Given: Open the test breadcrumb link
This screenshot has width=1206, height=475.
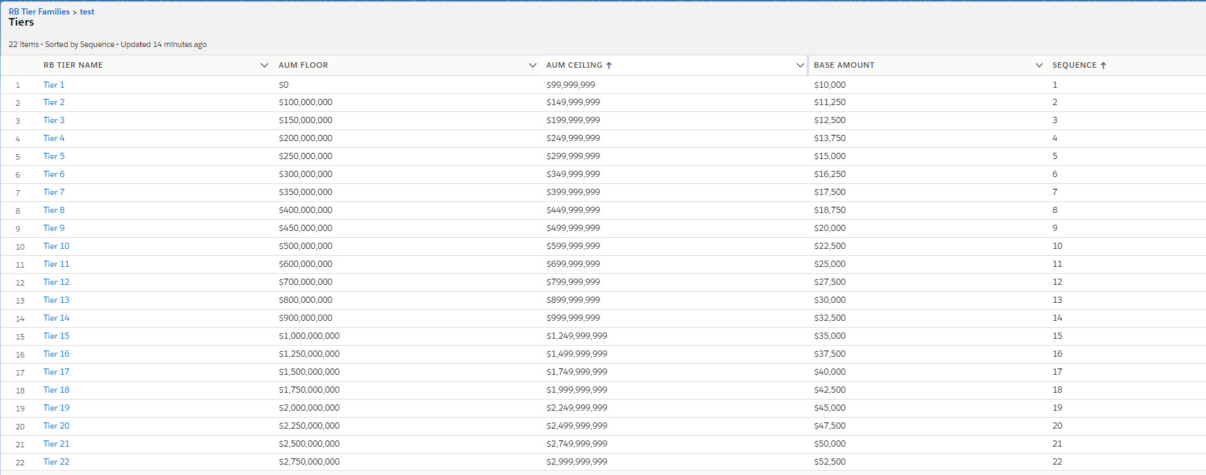Looking at the screenshot, I should (87, 12).
